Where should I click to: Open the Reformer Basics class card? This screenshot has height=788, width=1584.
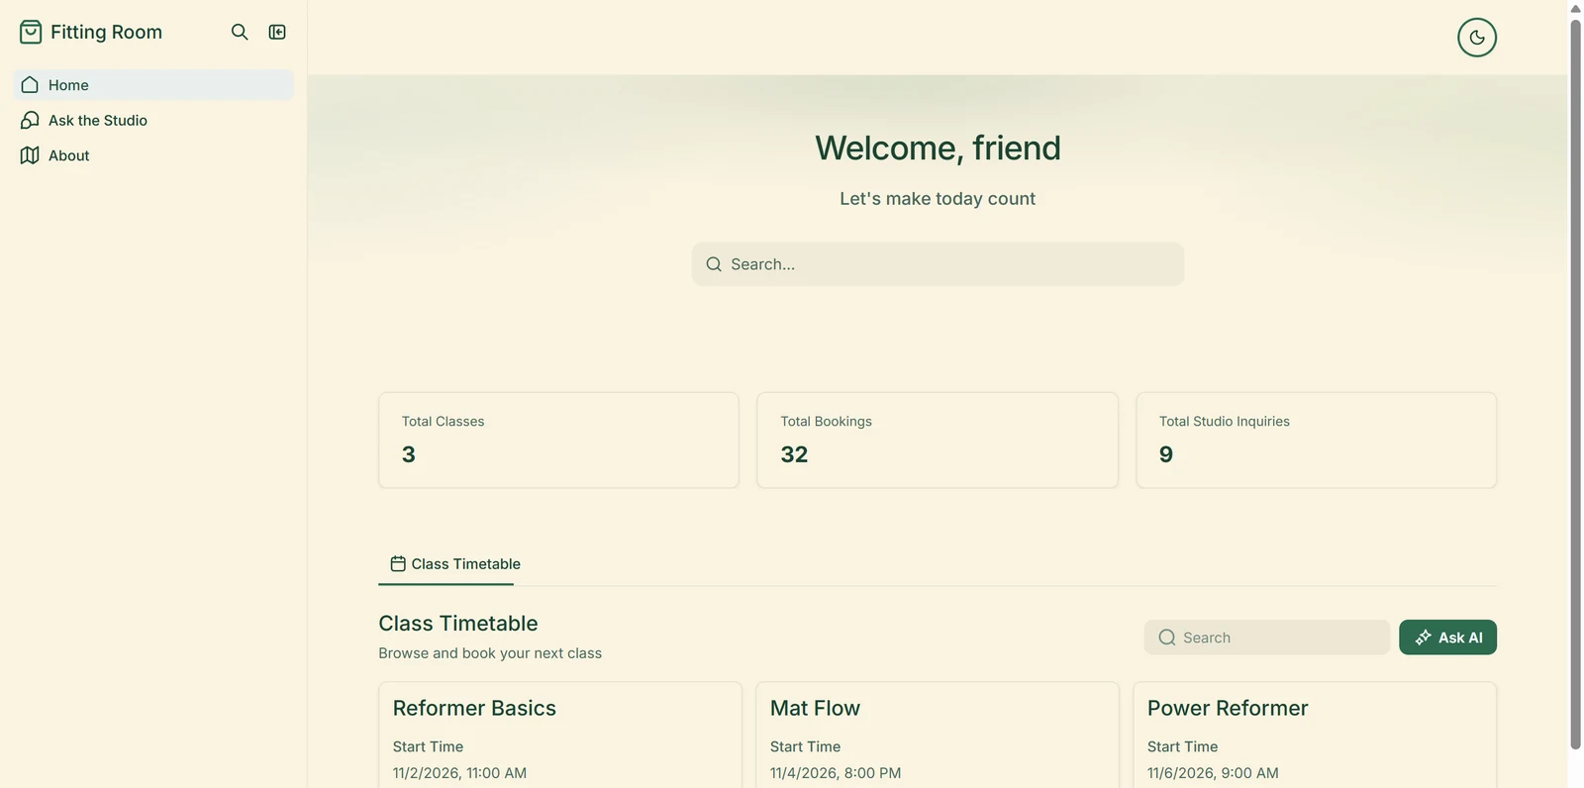pos(559,735)
